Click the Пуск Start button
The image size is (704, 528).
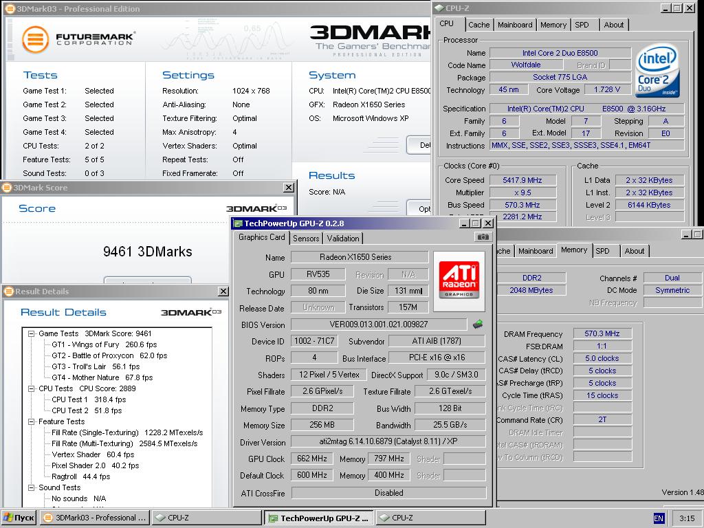pyautogui.click(x=19, y=518)
